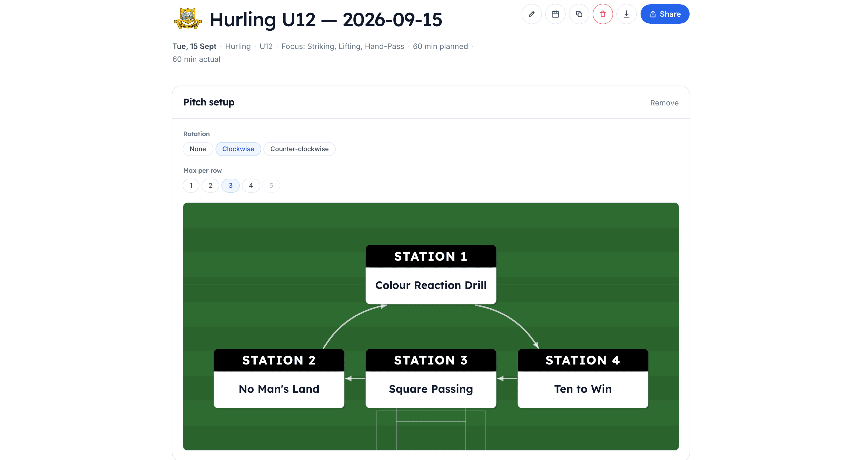The width and height of the screenshot is (862, 460).
Task: Set max per row to 2
Action: pyautogui.click(x=210, y=186)
